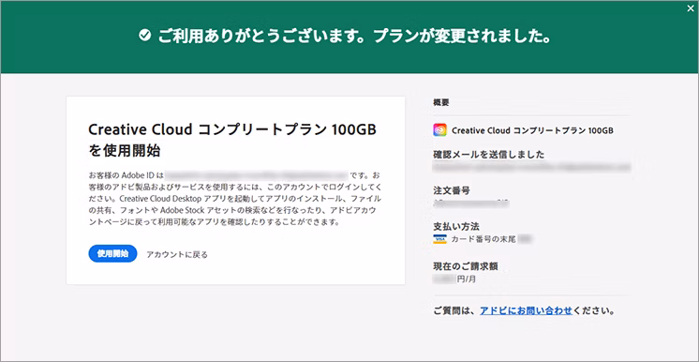Click the VISA card icon
This screenshot has width=699, height=362.
439,239
